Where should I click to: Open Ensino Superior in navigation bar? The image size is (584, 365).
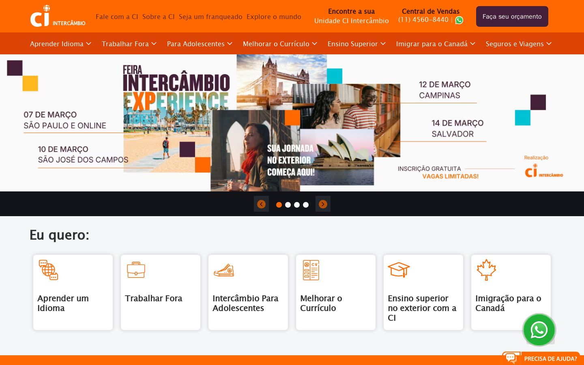coord(353,44)
